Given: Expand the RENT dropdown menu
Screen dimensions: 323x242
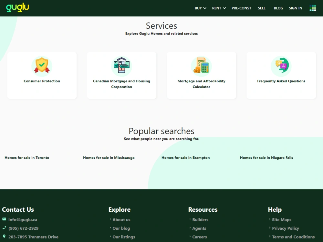Looking at the screenshot, I should 219,8.
